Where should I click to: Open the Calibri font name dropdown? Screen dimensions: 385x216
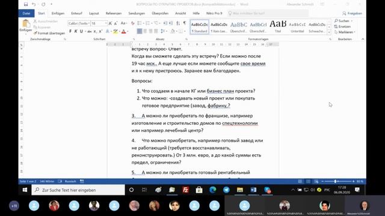pyautogui.click(x=89, y=23)
